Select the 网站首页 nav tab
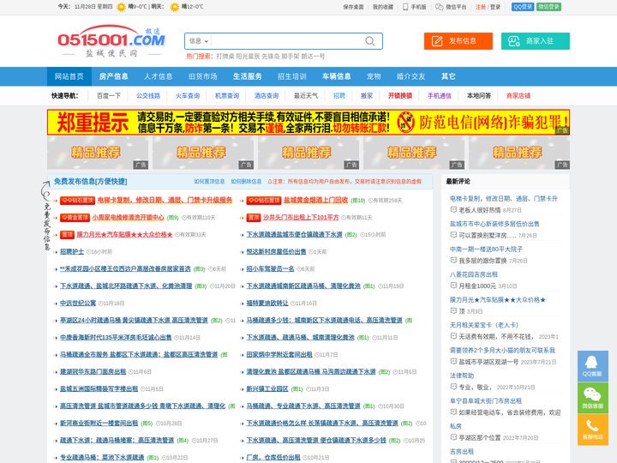Screen dimensions: 617x463 (69, 76)
